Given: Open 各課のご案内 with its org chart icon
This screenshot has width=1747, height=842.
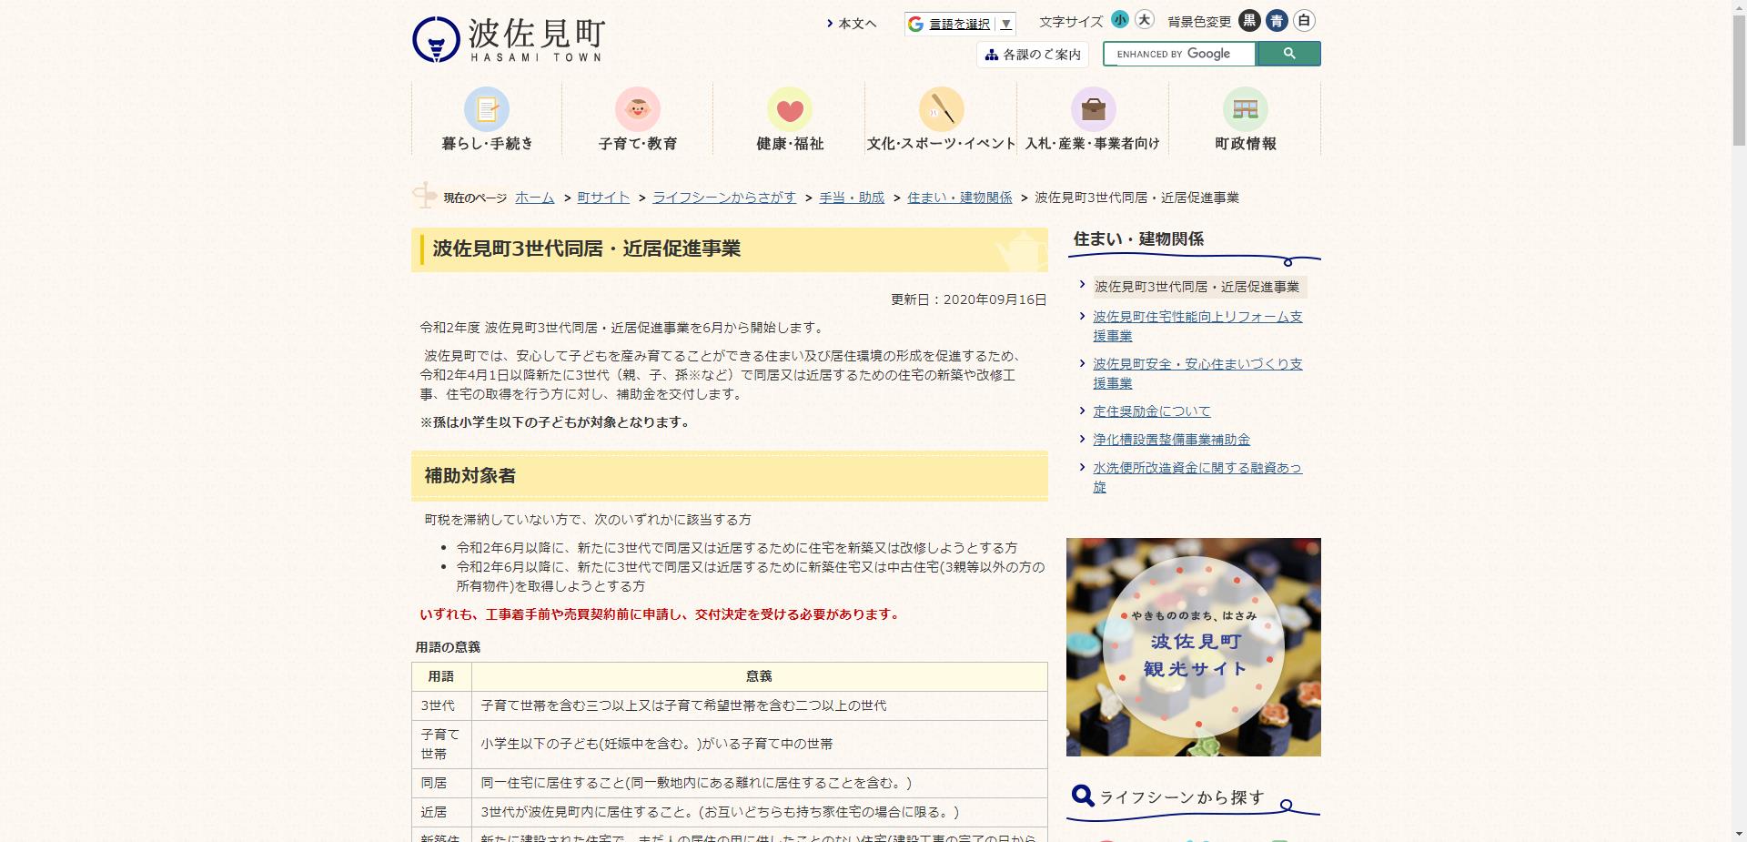Looking at the screenshot, I should [991, 55].
